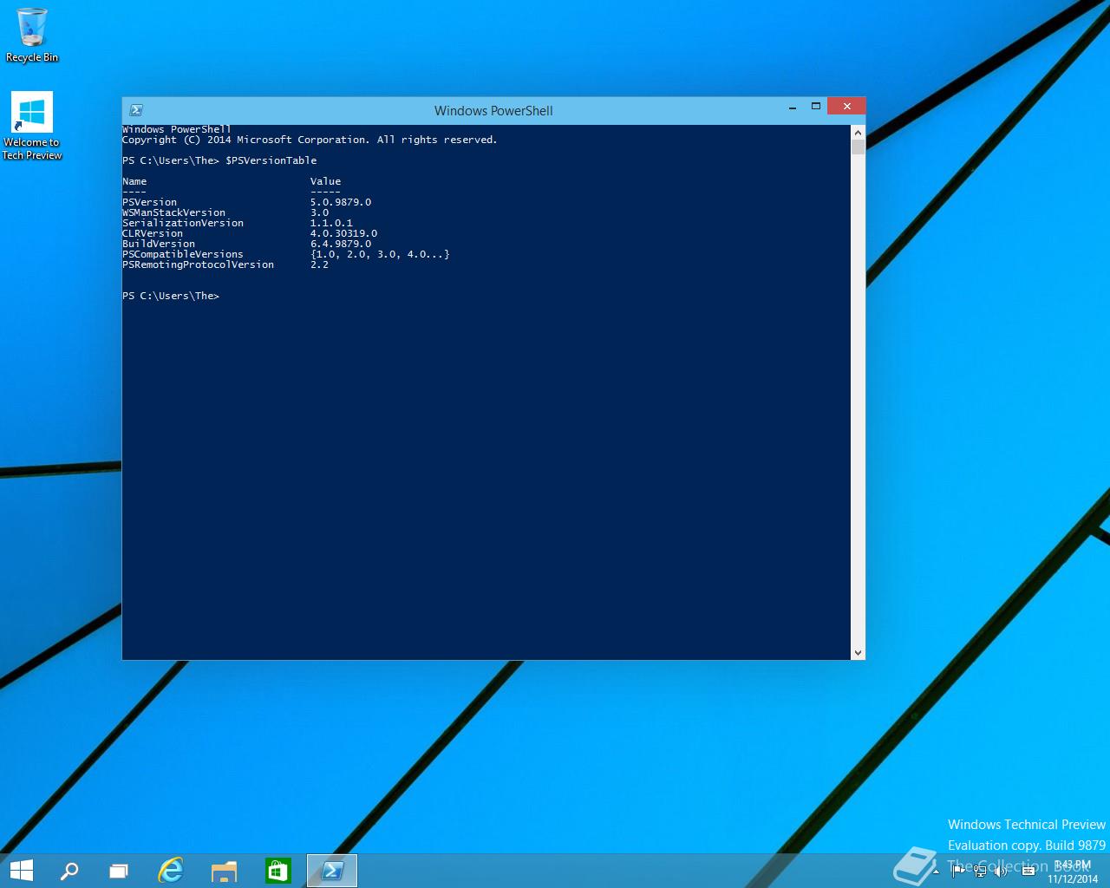The height and width of the screenshot is (888, 1110).
Task: Click the Name column header
Action: click(134, 181)
